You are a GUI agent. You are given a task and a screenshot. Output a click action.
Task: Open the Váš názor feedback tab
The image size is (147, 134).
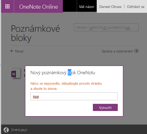coord(86,7)
